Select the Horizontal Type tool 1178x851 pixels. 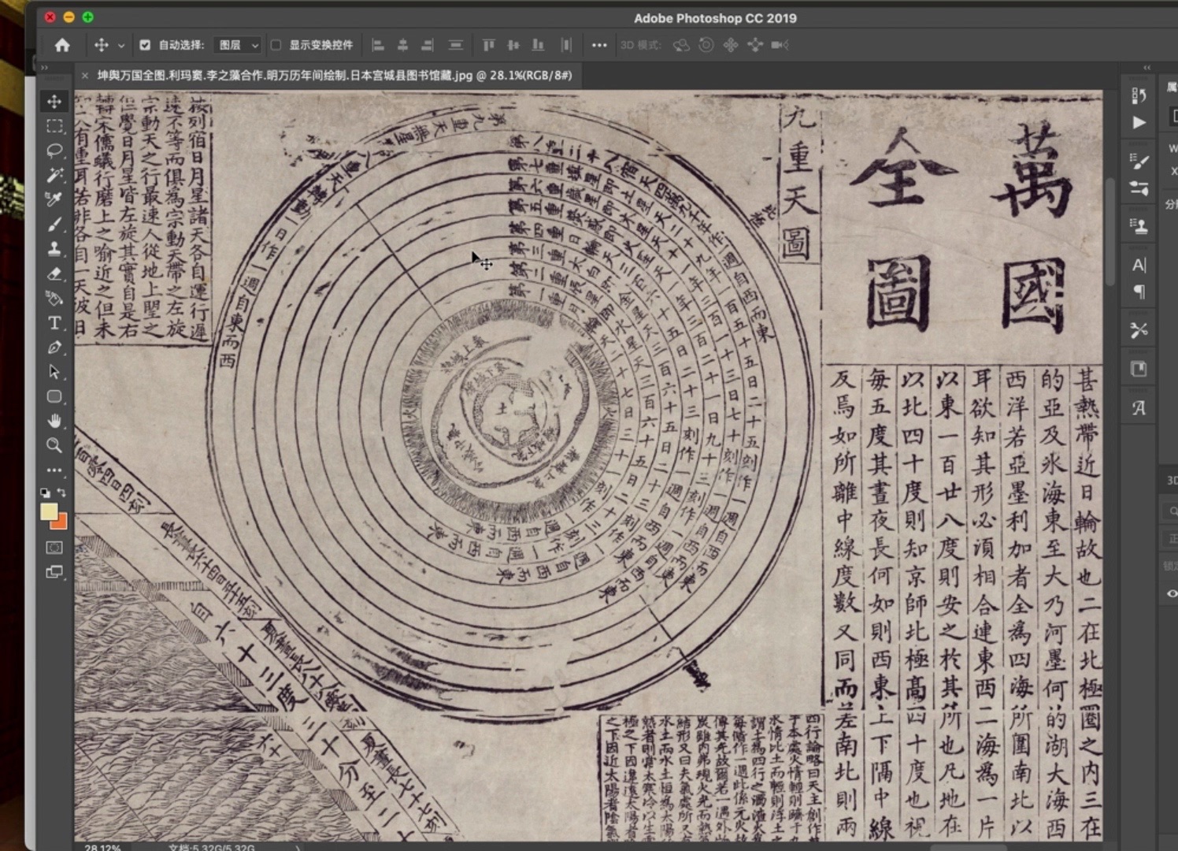[x=54, y=323]
